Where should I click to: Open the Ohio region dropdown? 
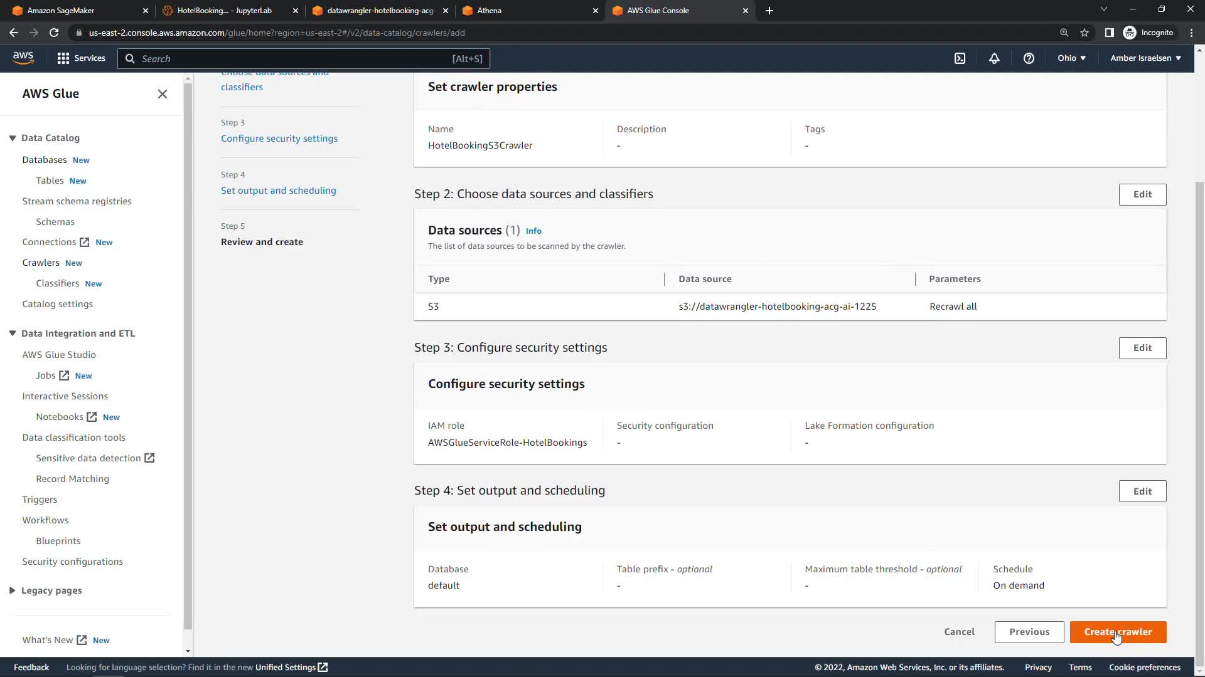click(x=1071, y=58)
